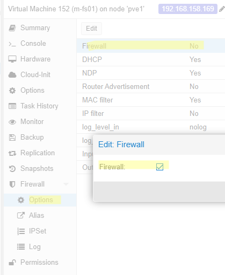The width and height of the screenshot is (225, 275).
Task: Open Permissions section with lock icon
Action: (33, 263)
